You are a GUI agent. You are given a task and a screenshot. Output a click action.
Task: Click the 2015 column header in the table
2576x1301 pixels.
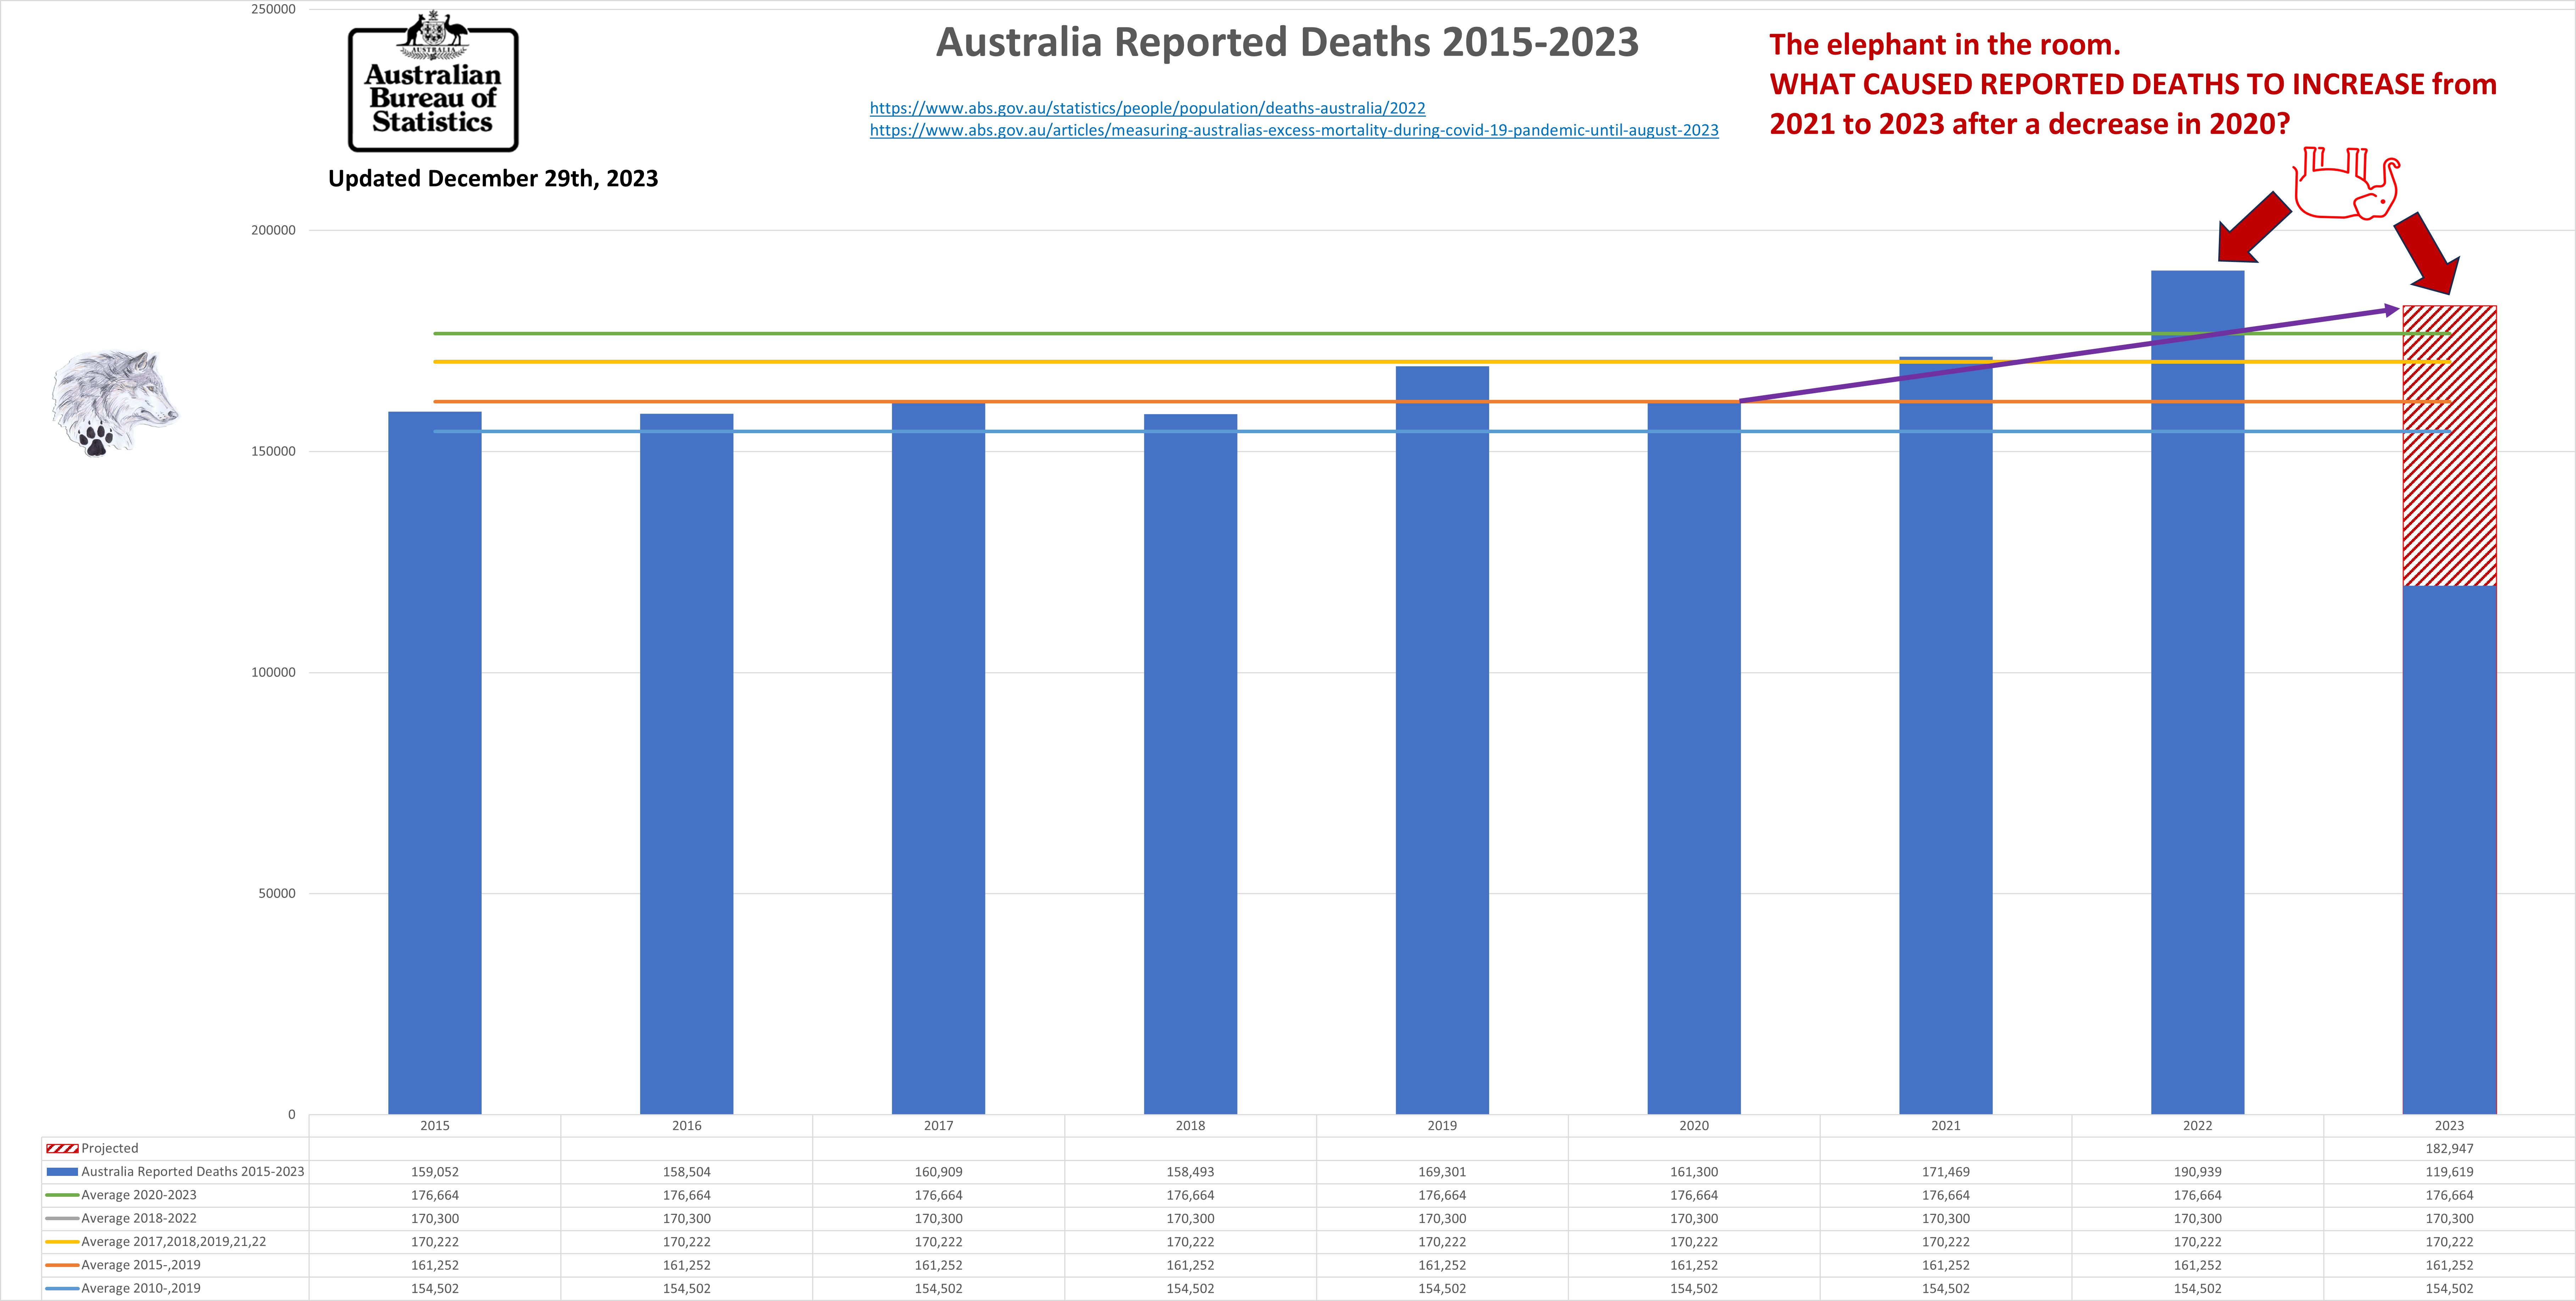[435, 1125]
